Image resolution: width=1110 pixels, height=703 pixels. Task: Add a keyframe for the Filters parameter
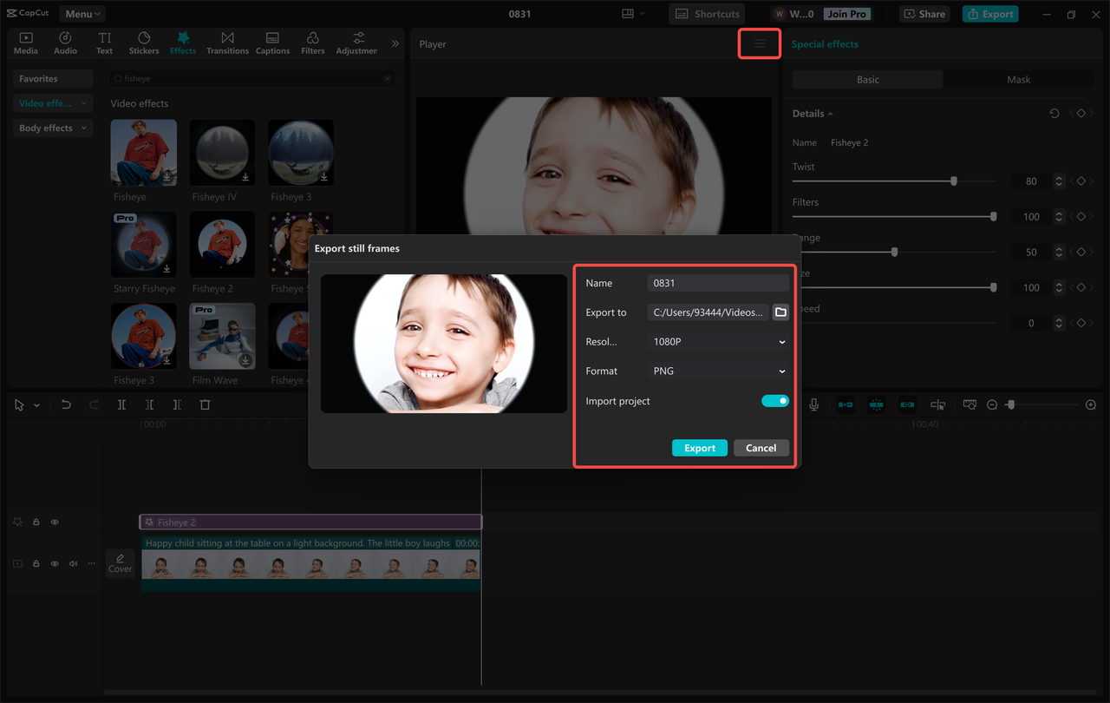[1081, 217]
